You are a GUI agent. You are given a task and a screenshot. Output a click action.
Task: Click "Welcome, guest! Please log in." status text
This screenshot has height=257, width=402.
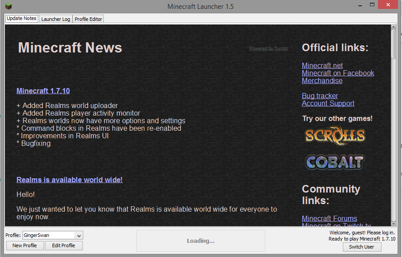362,233
